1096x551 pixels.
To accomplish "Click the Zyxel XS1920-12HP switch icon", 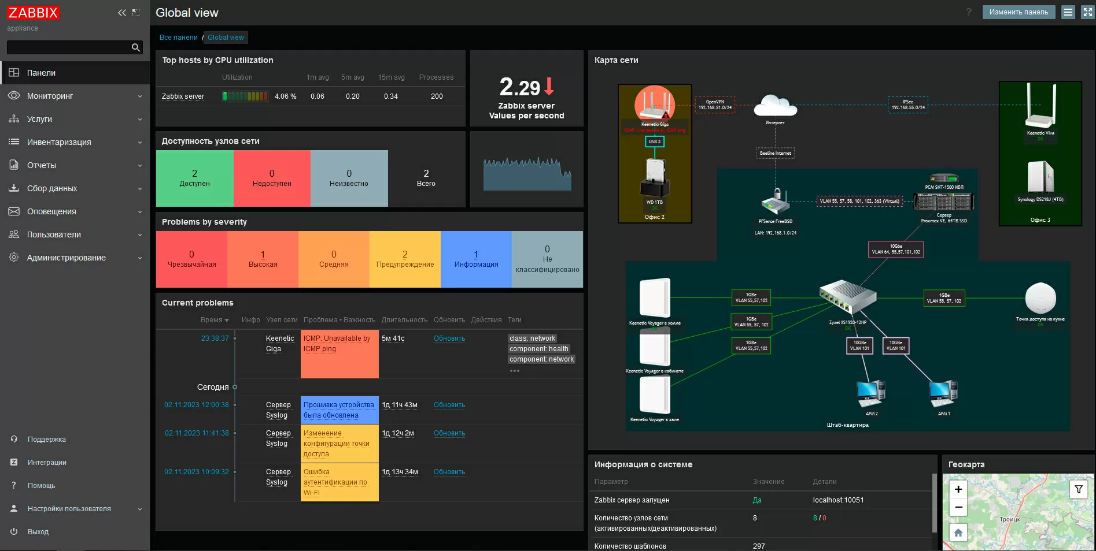I will pyautogui.click(x=848, y=297).
